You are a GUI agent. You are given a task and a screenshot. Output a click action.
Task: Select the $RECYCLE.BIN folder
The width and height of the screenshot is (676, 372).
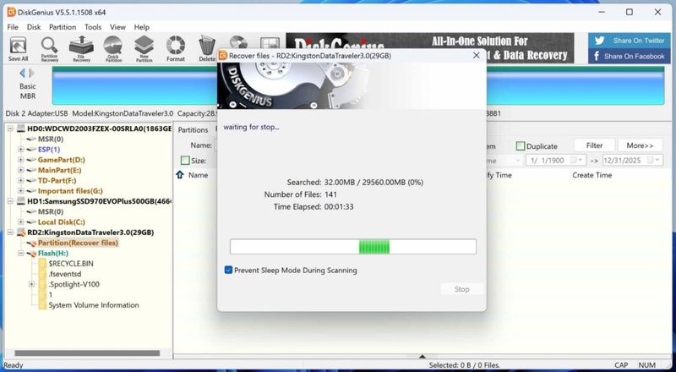[71, 263]
